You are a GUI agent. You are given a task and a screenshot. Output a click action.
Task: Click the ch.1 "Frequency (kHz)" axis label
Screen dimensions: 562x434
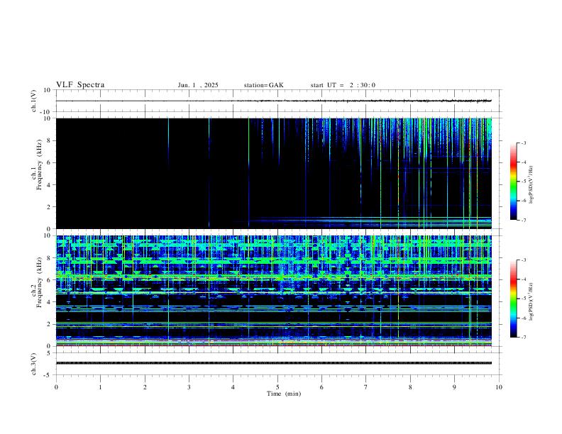point(40,165)
